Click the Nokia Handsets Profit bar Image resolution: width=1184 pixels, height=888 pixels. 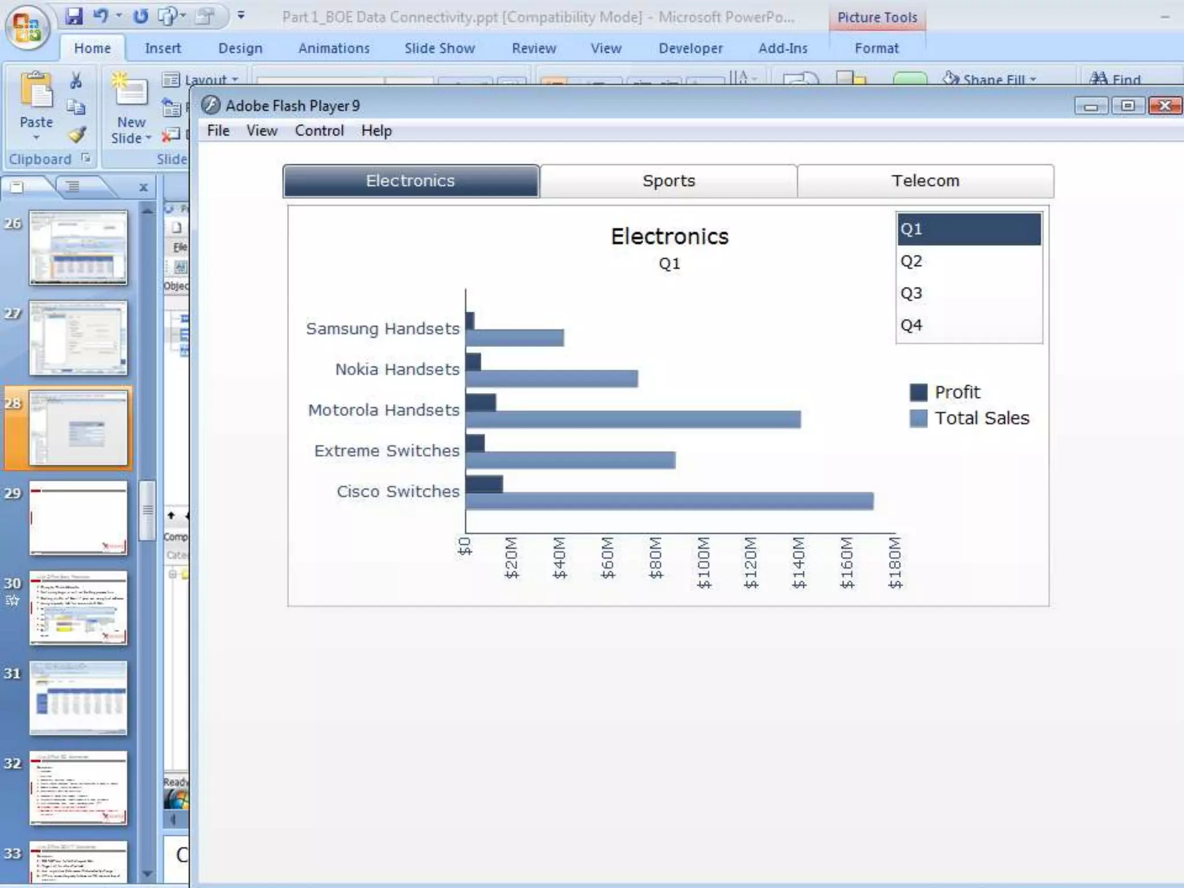click(473, 362)
